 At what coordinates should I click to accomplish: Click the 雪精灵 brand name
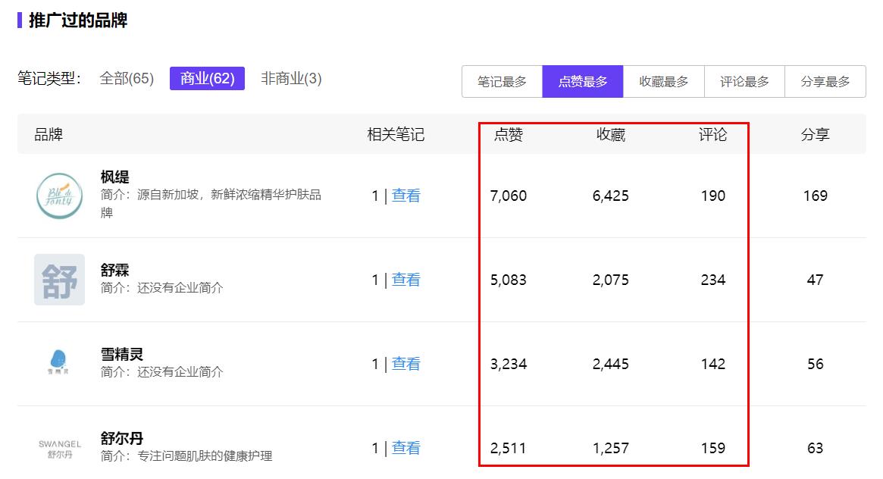click(122, 354)
